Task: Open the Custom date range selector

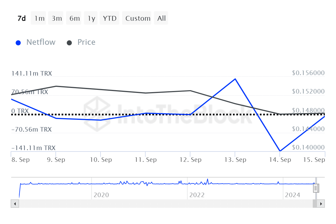Action: coord(137,18)
